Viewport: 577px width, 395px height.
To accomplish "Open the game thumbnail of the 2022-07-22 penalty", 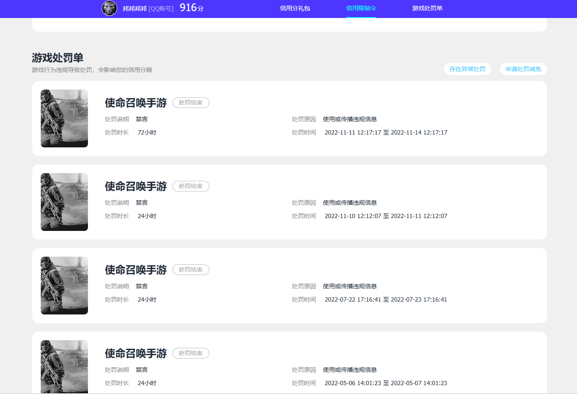I will coord(64,285).
